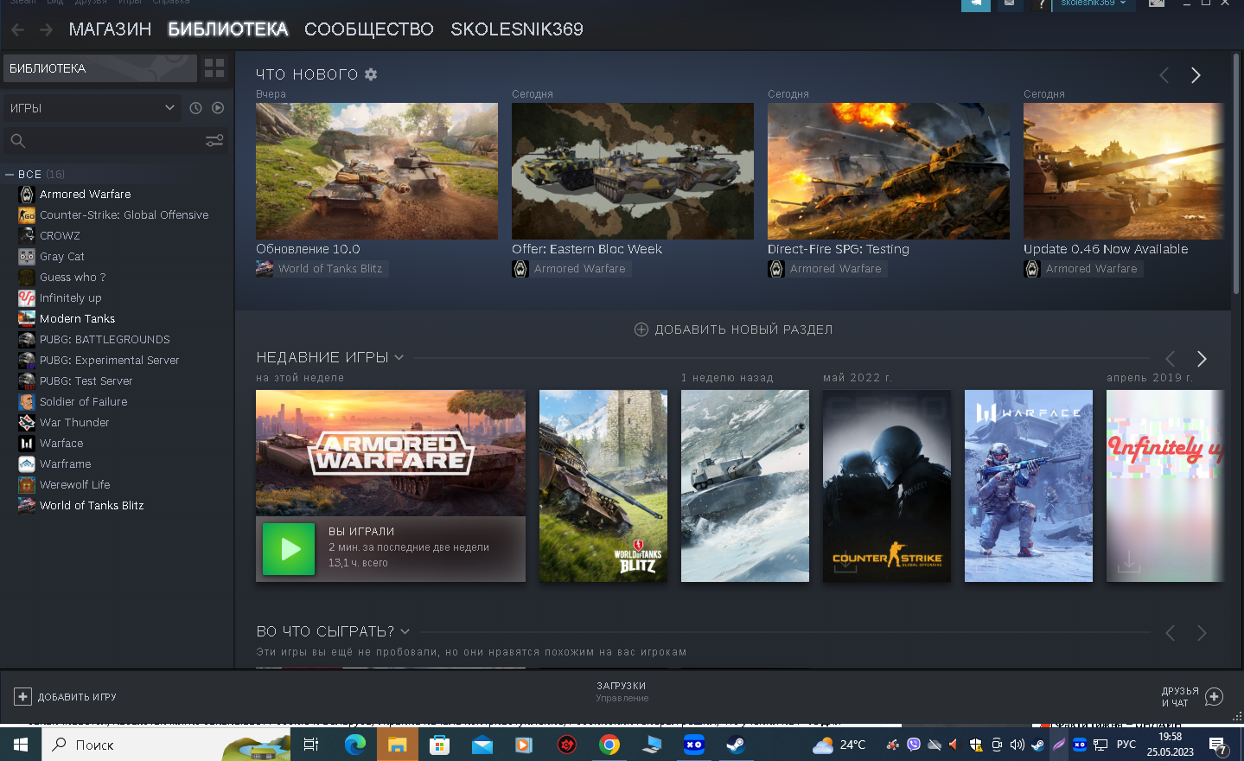
Task: Open Обновление 10.0 news thumbnail
Action: (377, 171)
